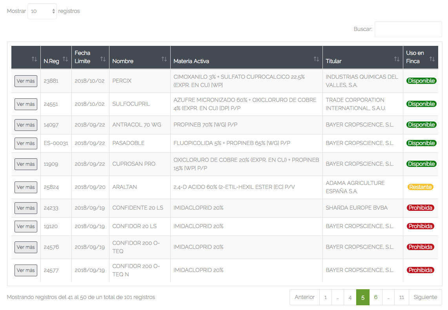This screenshot has width=448, height=310.
Task: Go to page 11
Action: coord(402,297)
